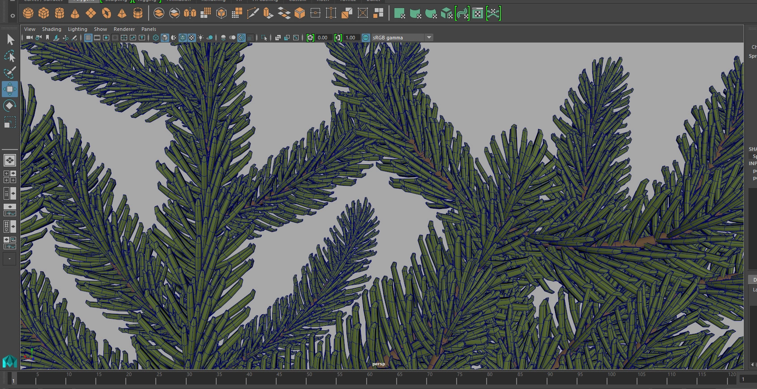Click the gamma value field showing 1.00
The width and height of the screenshot is (757, 389).
[x=351, y=38]
